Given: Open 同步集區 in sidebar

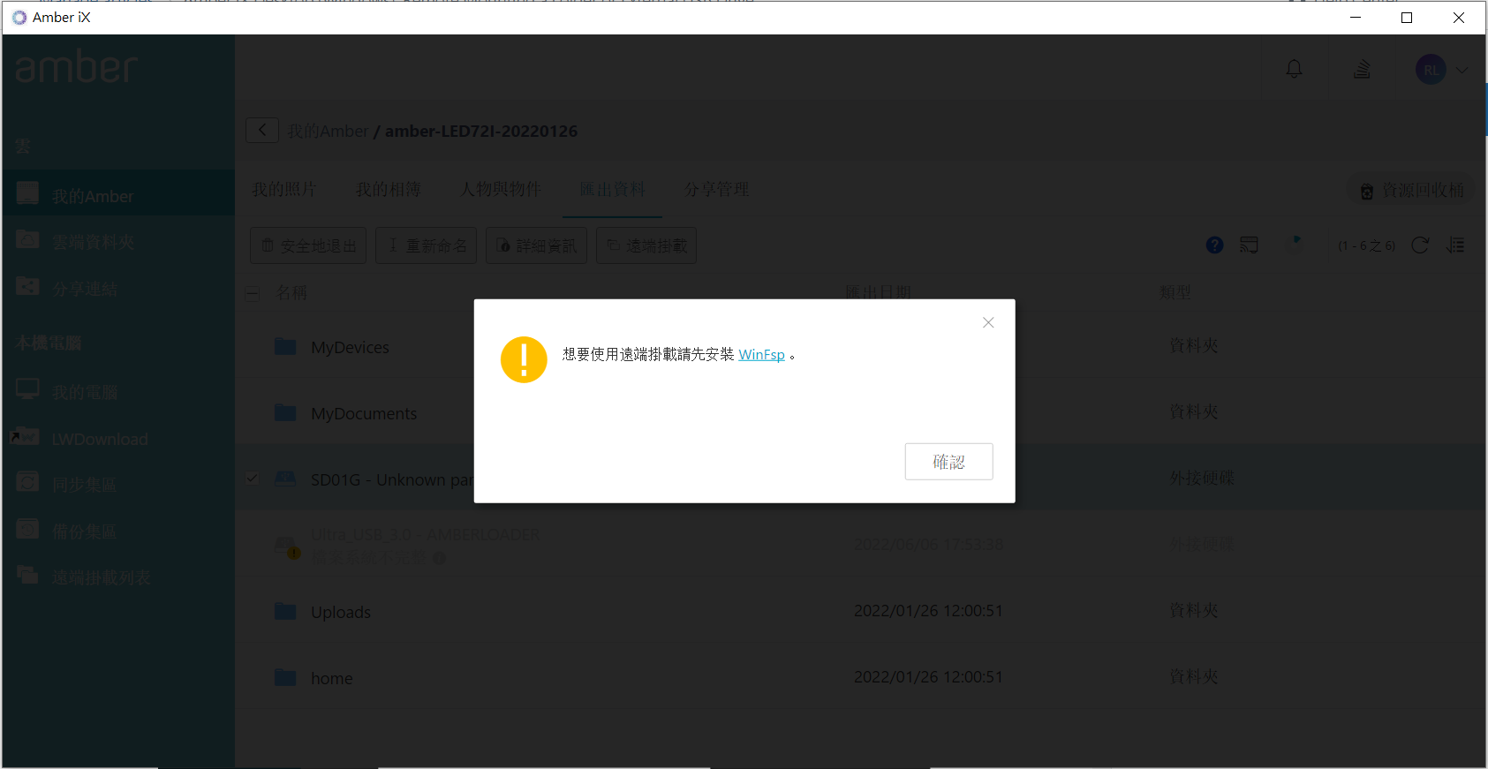Looking at the screenshot, I should (84, 485).
